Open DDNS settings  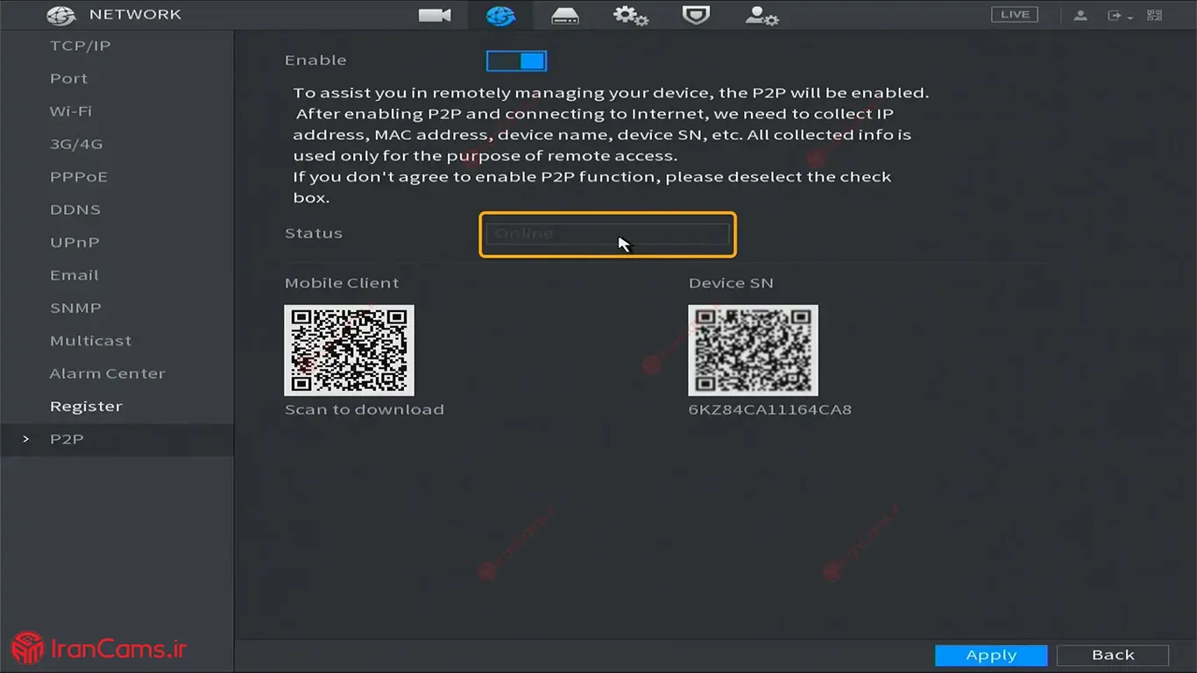point(74,209)
